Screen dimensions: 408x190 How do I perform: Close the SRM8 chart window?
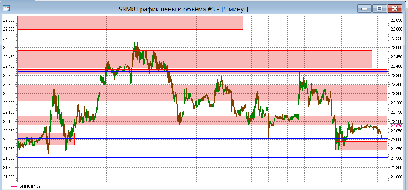pos(395,9)
